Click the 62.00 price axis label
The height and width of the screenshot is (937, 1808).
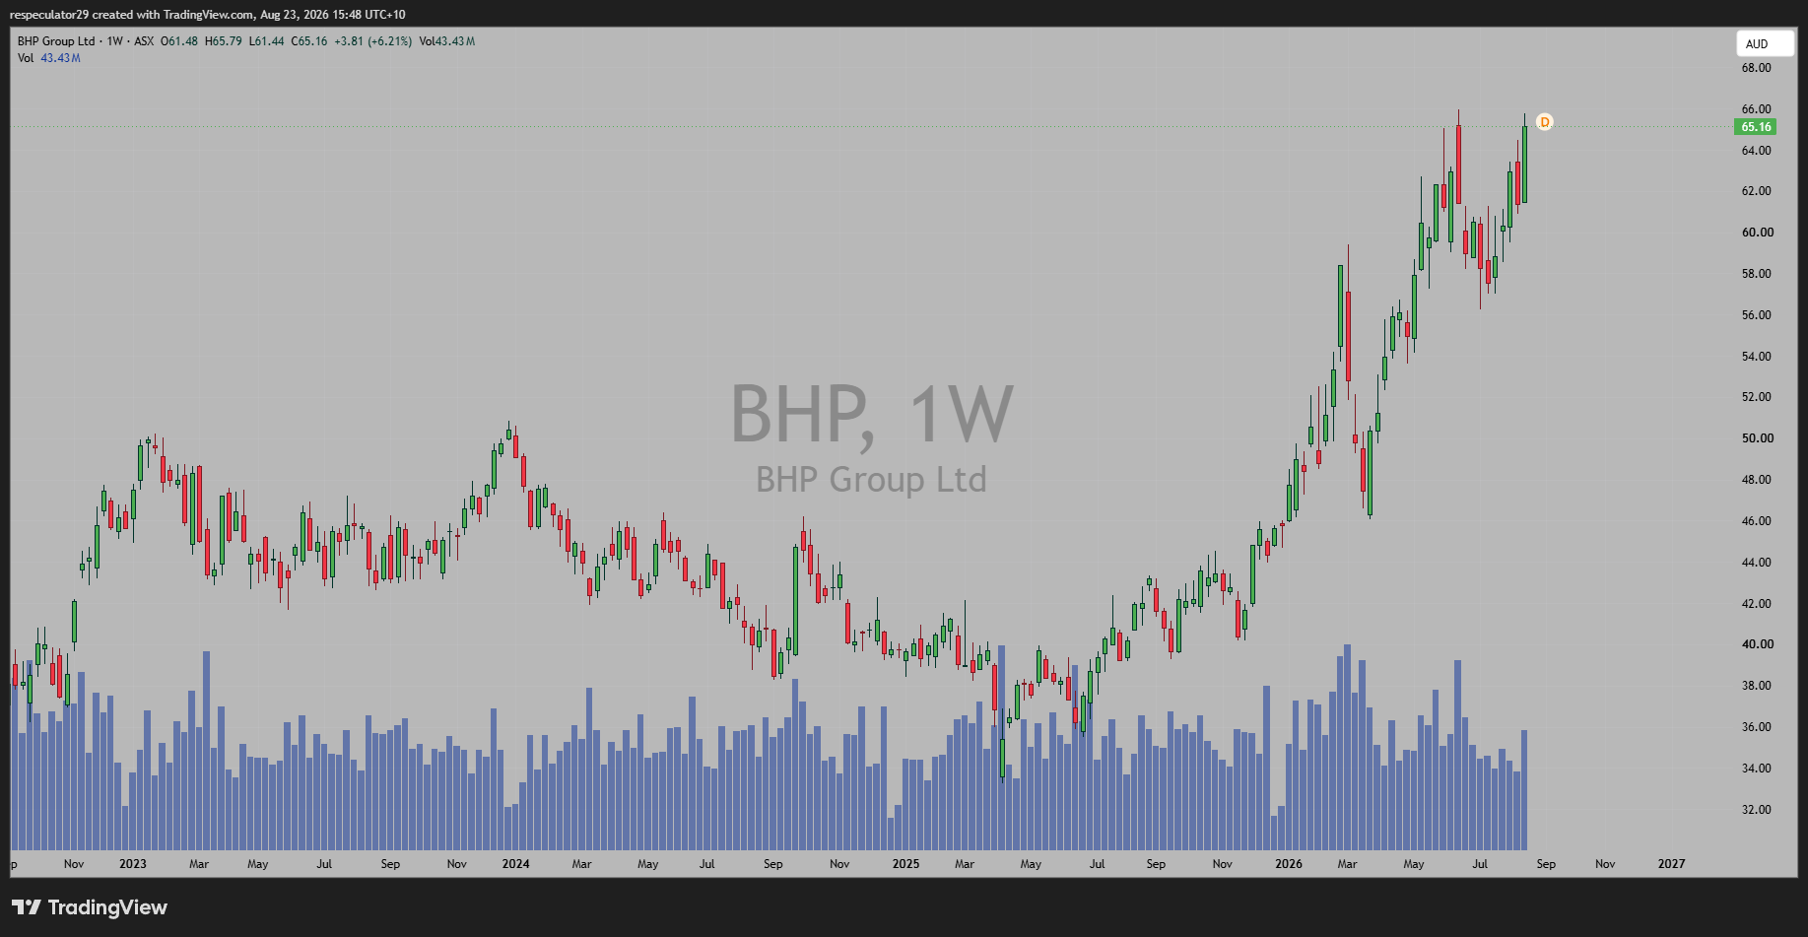(x=1756, y=191)
